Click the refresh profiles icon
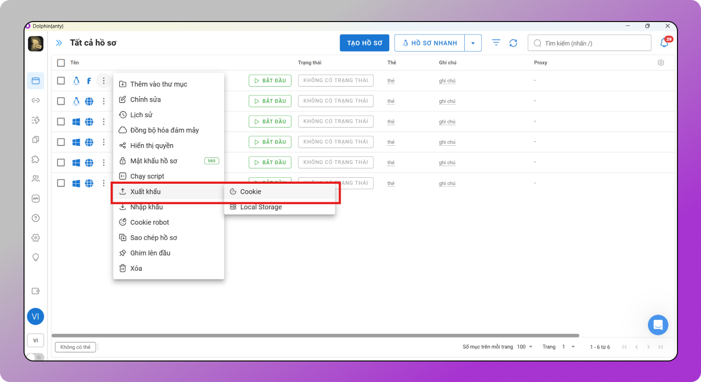Screen dimensions: 701x382 coord(513,43)
